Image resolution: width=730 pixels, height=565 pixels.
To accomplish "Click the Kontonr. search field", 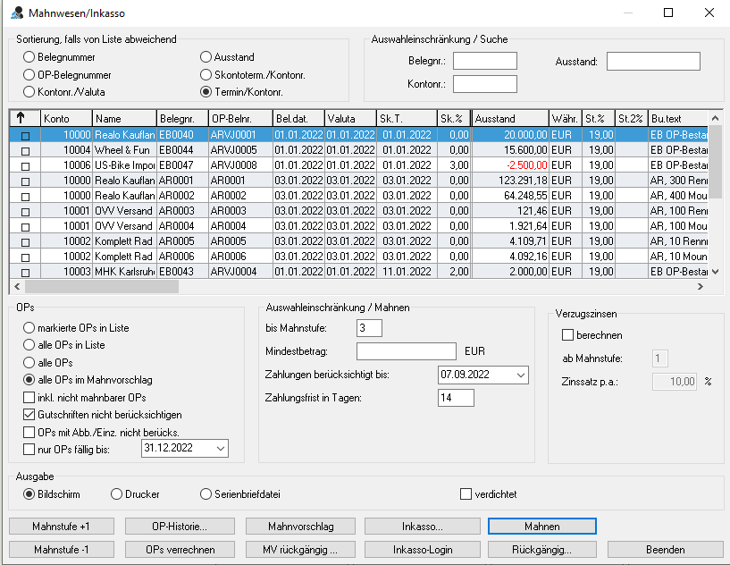I will [484, 84].
